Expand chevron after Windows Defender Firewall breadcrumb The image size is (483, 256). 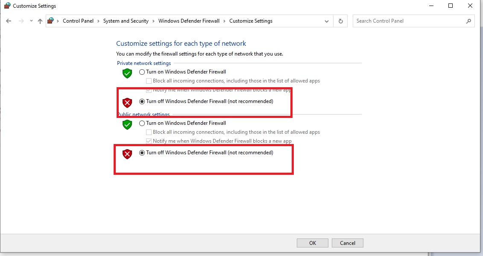[x=224, y=21]
